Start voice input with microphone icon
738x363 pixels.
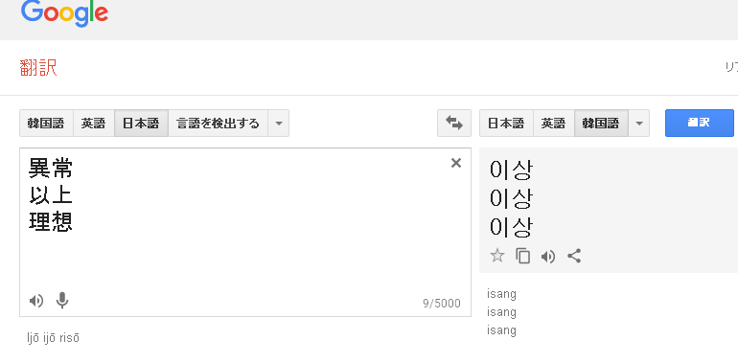(x=62, y=300)
